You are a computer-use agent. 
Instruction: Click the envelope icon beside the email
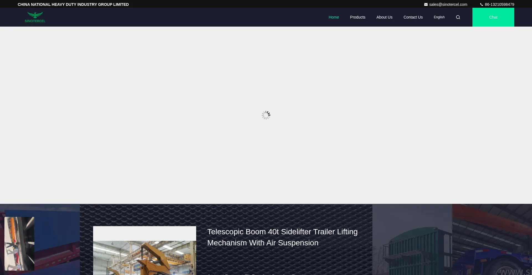(x=426, y=4)
